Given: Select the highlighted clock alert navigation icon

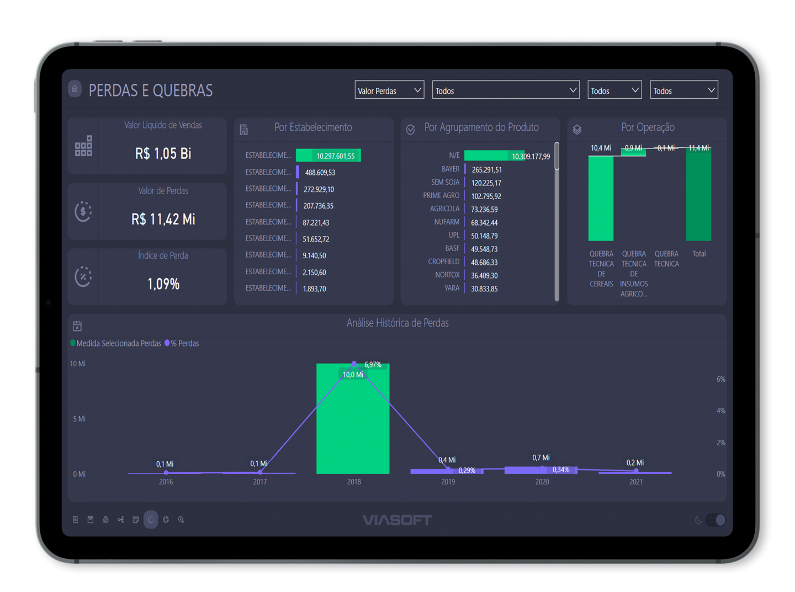Looking at the screenshot, I should coord(151,520).
